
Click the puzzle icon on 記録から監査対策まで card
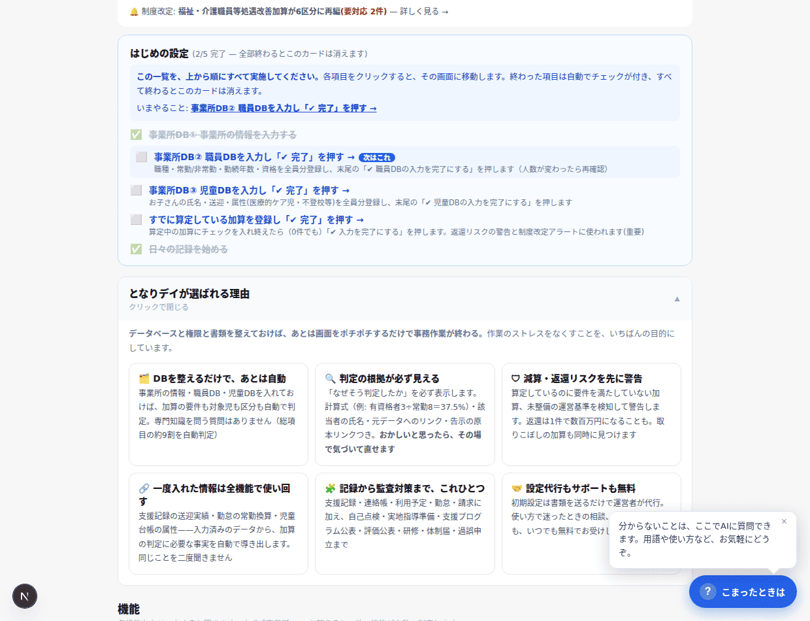(330, 488)
